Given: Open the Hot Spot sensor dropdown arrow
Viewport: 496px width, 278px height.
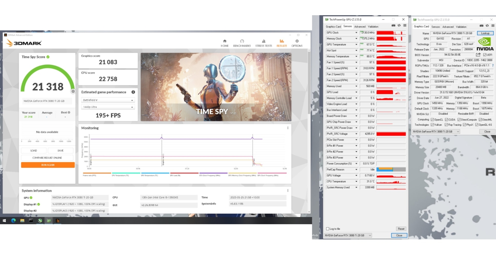Looking at the screenshot, I should coord(356,50).
